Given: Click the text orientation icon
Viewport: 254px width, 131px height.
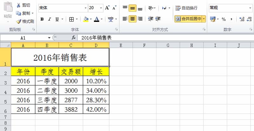Looking at the screenshot, I should pos(150,8).
